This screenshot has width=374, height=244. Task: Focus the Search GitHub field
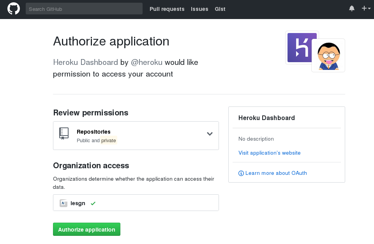point(84,9)
